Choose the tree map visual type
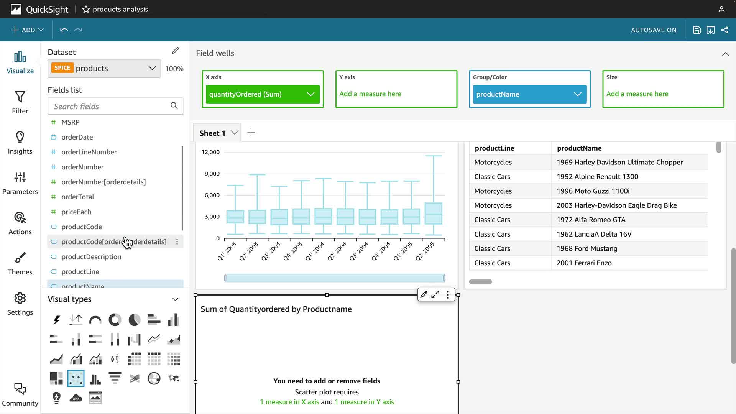The width and height of the screenshot is (736, 414). (56, 378)
